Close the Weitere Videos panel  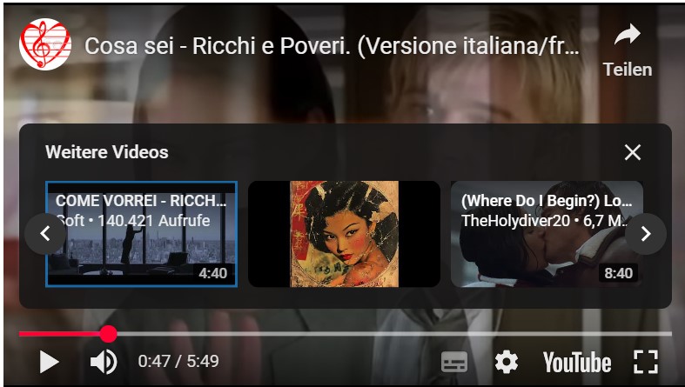click(633, 153)
